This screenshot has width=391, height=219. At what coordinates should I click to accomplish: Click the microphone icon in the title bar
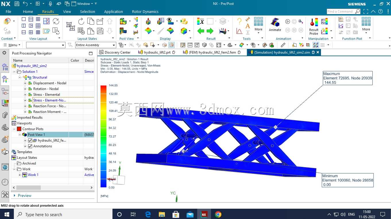51,4
